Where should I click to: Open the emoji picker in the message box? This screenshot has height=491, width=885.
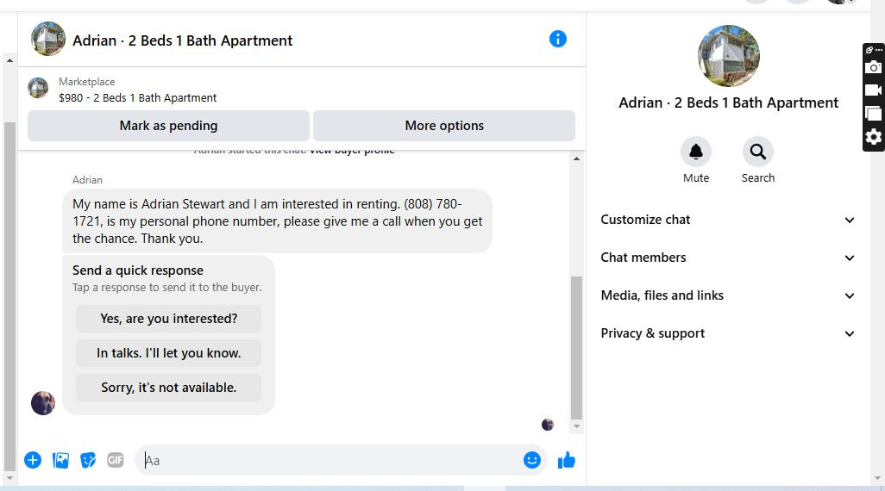[532, 460]
